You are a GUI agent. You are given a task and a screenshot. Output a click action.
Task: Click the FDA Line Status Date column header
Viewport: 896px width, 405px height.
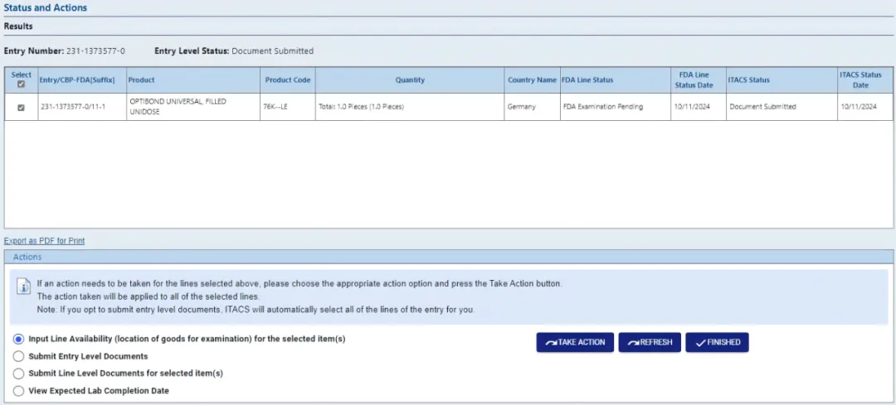(x=694, y=80)
